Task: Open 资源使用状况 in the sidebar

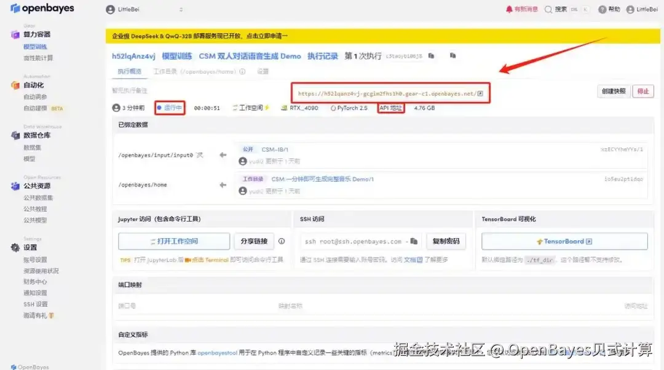Action: [41, 271]
